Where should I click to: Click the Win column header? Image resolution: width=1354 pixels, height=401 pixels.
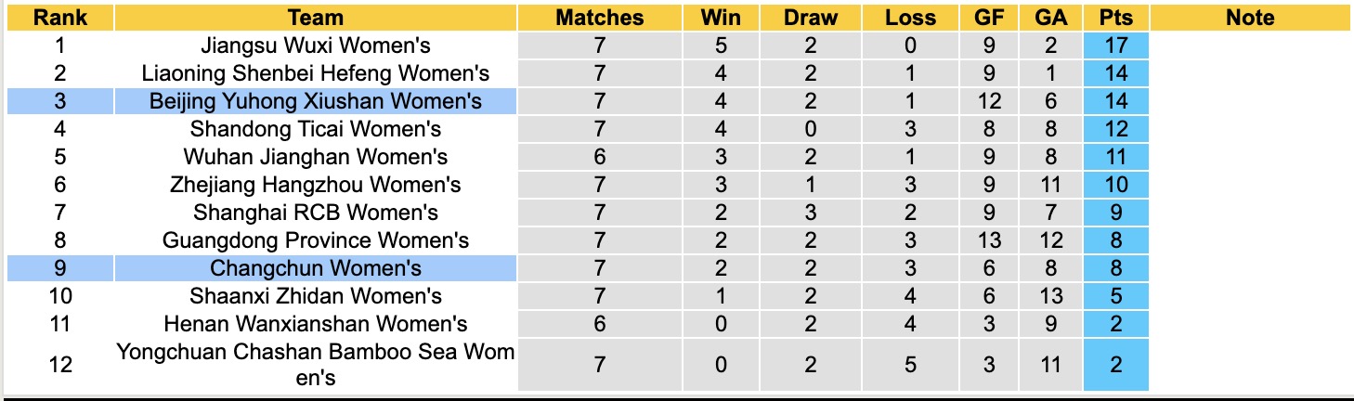coord(722,18)
